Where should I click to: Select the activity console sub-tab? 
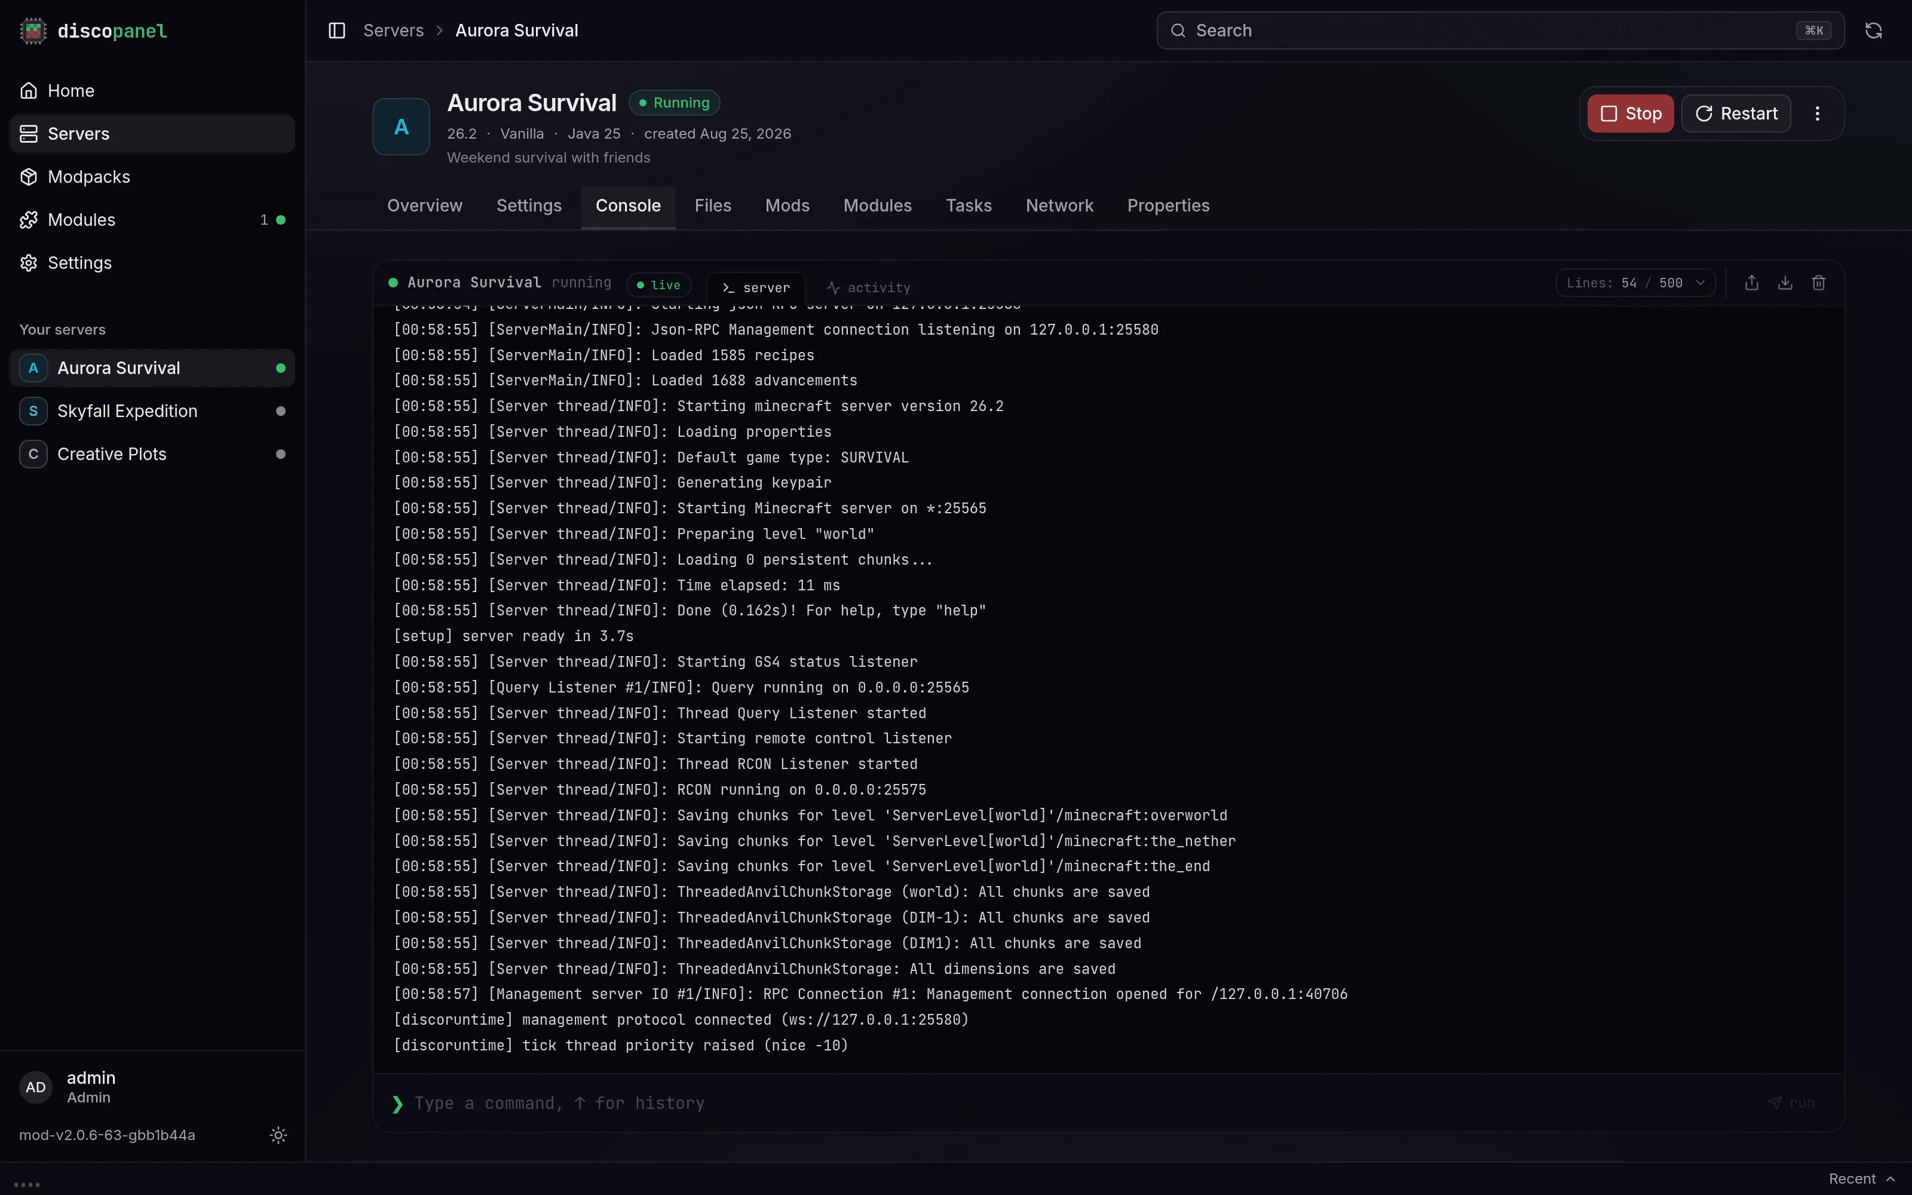(x=868, y=287)
